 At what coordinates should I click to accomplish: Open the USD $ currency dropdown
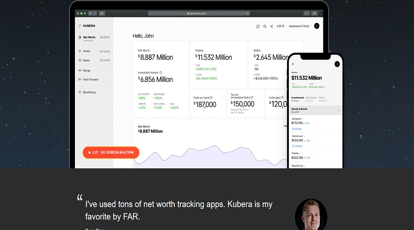click(x=281, y=26)
